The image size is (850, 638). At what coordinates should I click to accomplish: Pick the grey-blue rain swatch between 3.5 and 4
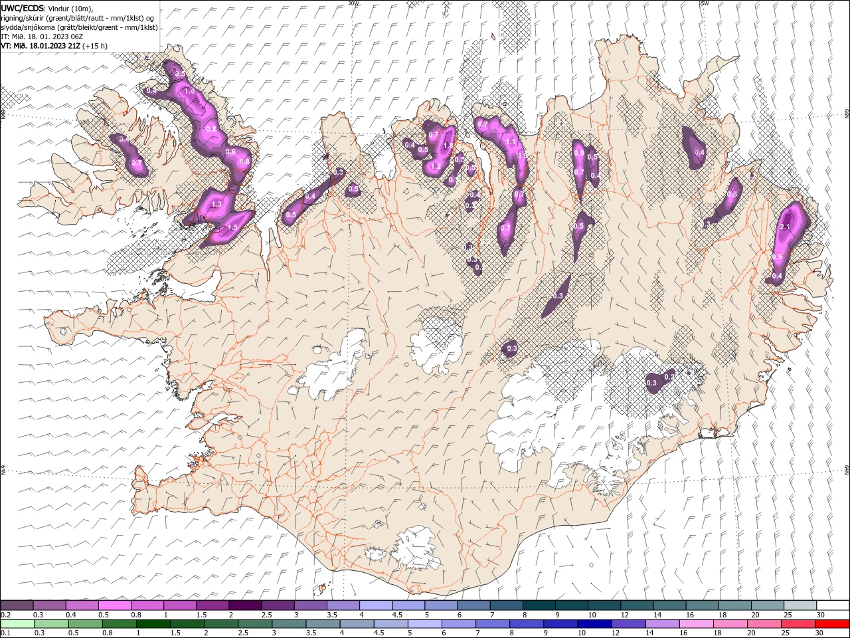click(x=323, y=624)
